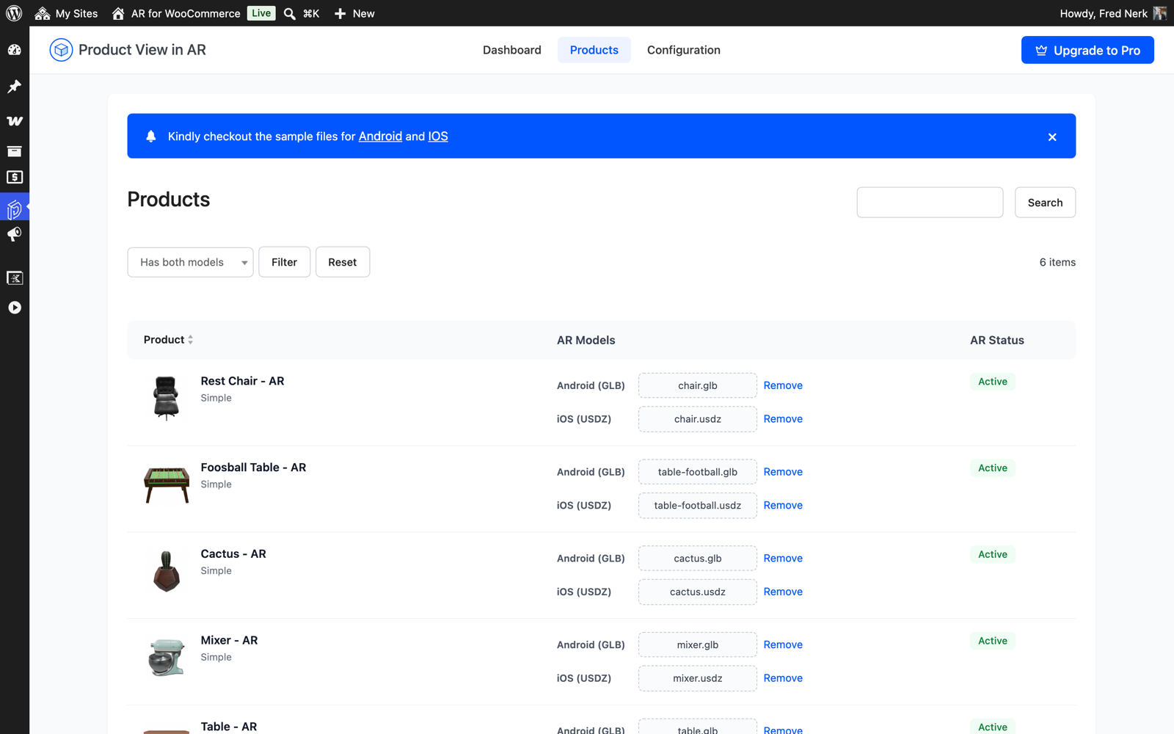Click the mixer.glb file box
The image size is (1174, 734).
(698, 645)
